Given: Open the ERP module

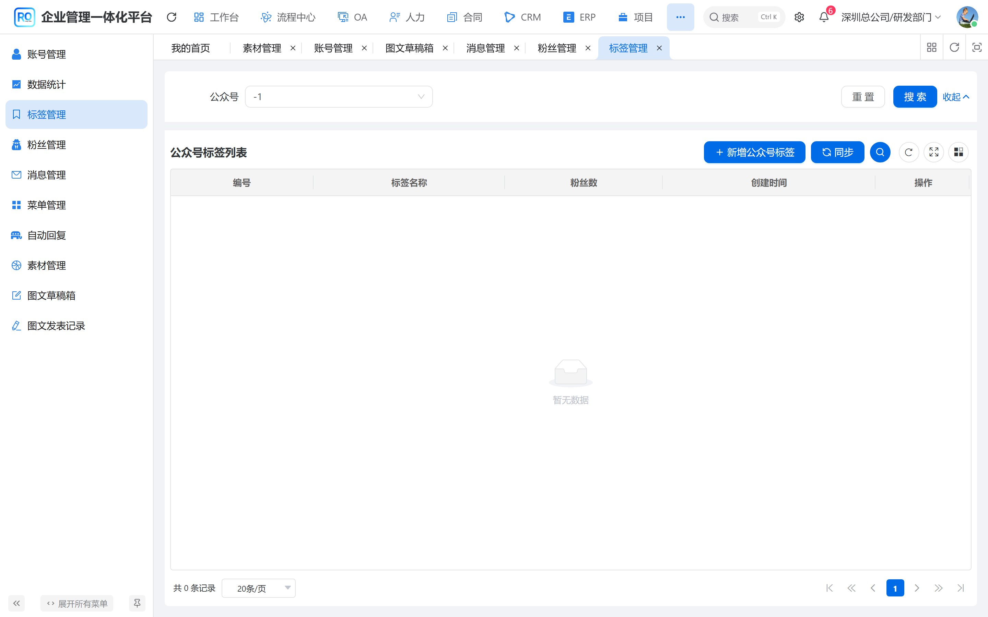Looking at the screenshot, I should [579, 17].
